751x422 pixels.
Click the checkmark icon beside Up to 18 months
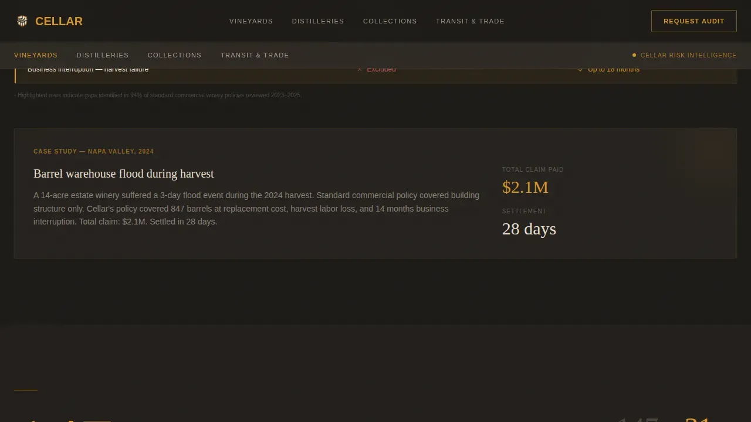coord(580,69)
